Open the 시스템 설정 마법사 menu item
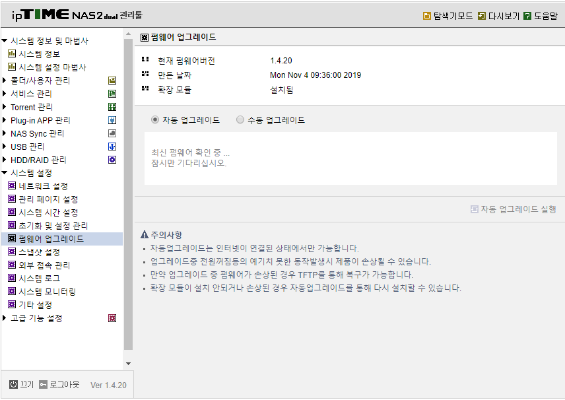Screen dimensions: 565x400 53,67
